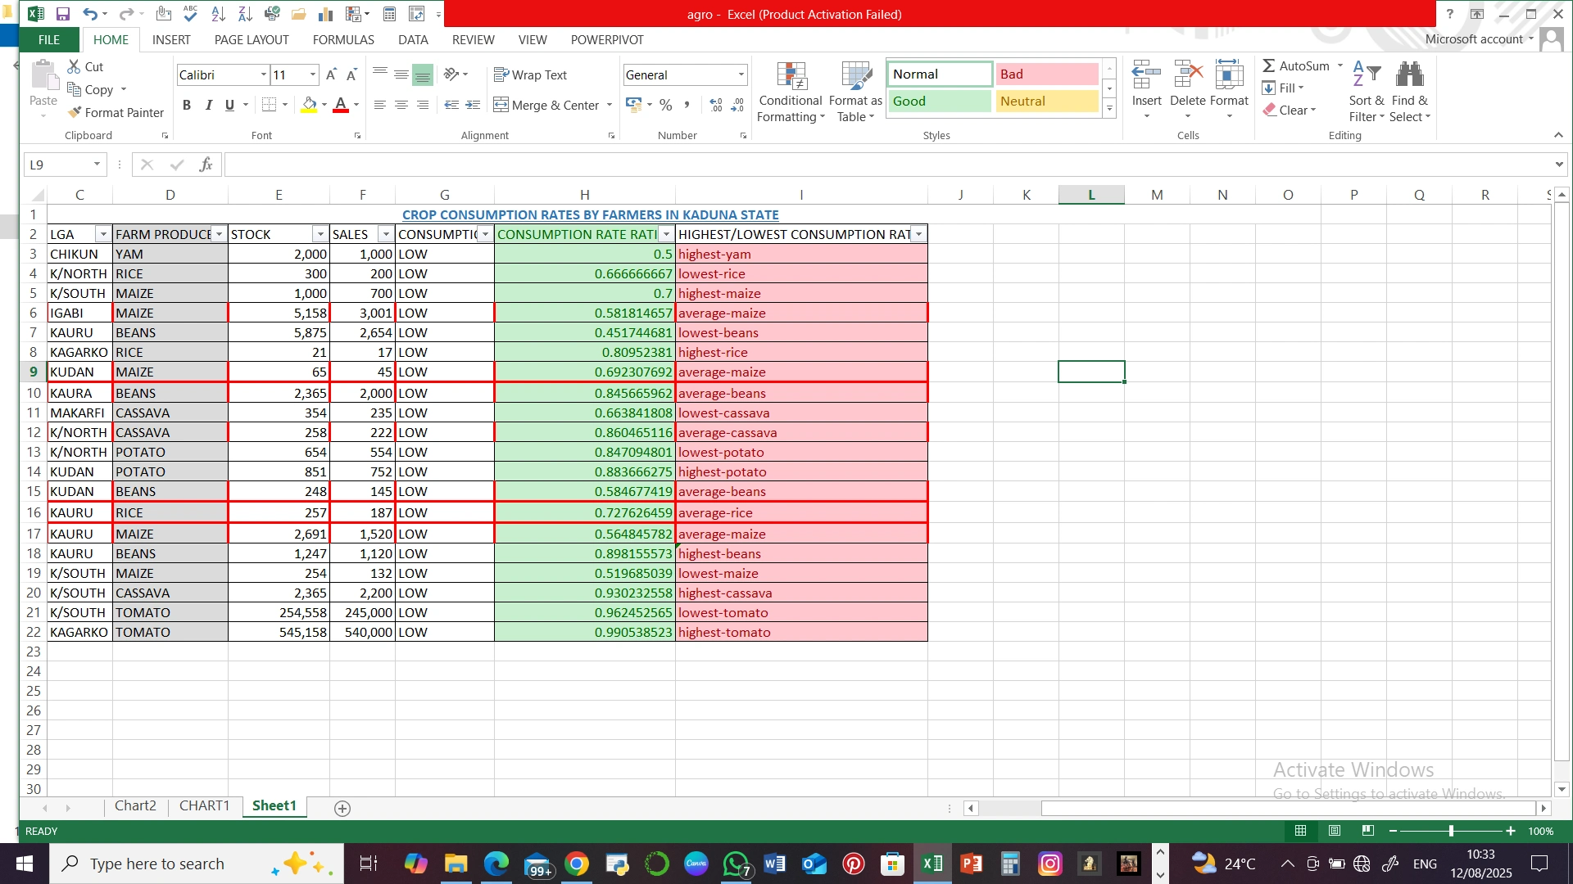Open the PAGE LAYOUT ribbon tab

pyautogui.click(x=251, y=39)
